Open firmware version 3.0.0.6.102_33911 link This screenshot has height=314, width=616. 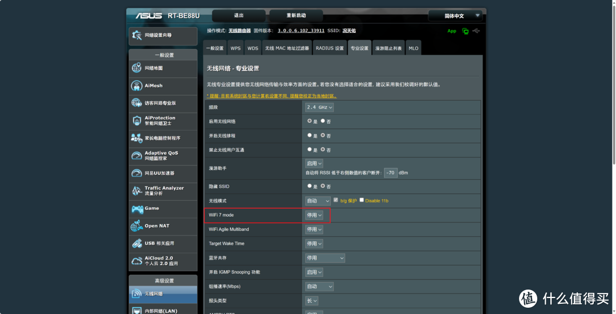click(301, 31)
